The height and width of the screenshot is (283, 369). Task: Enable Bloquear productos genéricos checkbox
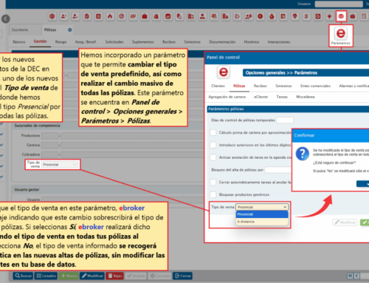[x=213, y=194]
